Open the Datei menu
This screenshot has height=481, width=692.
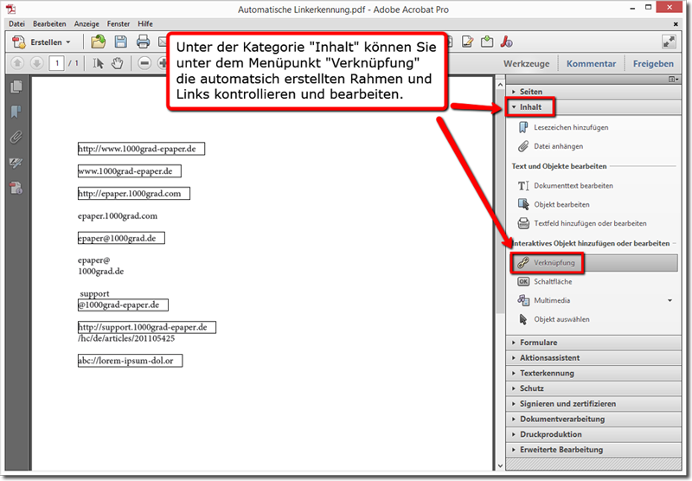pos(16,24)
